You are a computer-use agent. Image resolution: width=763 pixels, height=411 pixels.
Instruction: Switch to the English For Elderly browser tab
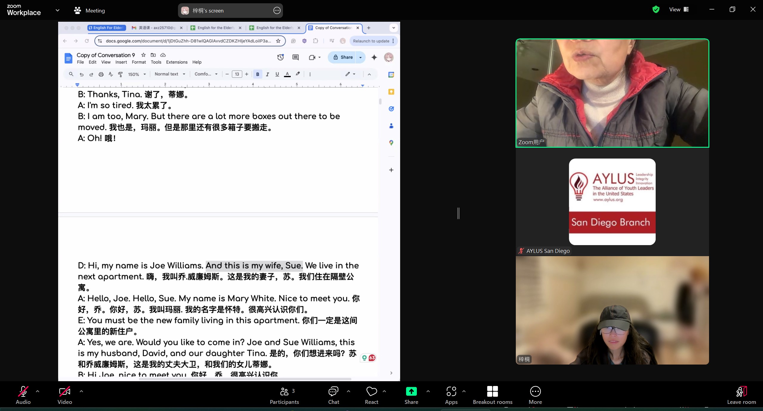(x=106, y=28)
